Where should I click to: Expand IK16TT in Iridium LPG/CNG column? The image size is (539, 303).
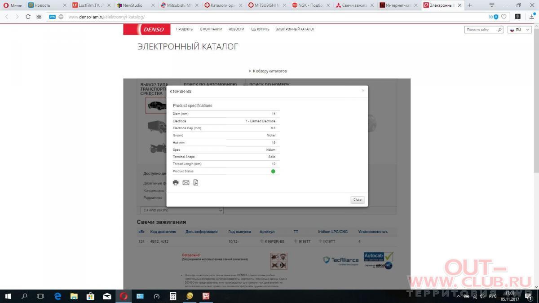point(320,242)
